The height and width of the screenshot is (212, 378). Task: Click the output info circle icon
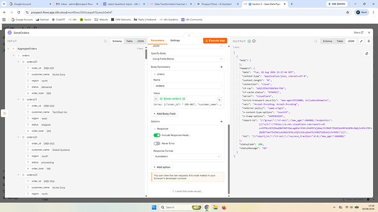(254, 41)
